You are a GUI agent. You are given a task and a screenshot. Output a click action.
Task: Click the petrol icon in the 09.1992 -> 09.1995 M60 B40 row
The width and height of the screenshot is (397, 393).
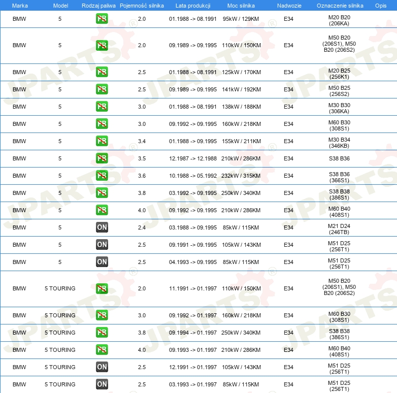[102, 210]
